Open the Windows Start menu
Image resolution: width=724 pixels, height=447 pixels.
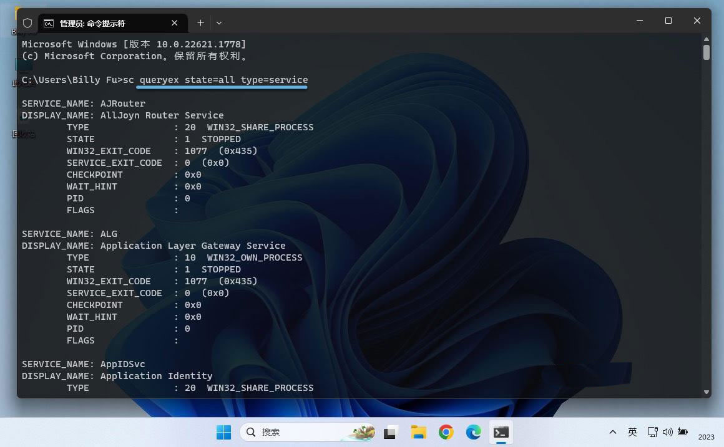tap(223, 432)
